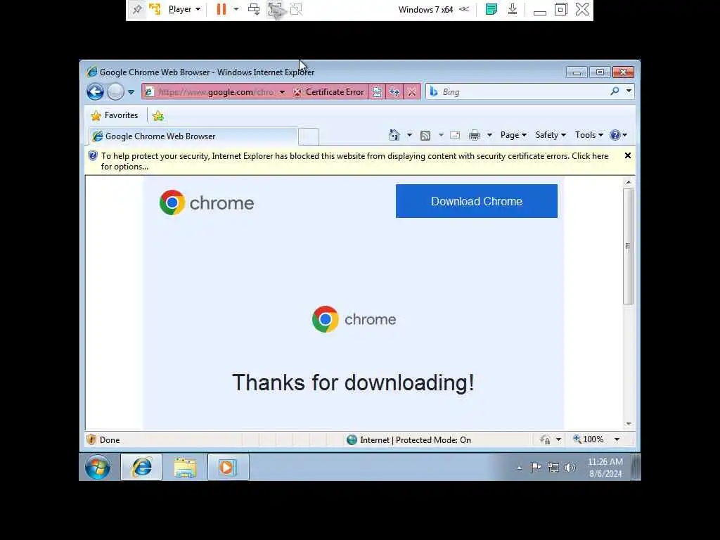Click Internet Explorer in the taskbar

pyautogui.click(x=141, y=468)
